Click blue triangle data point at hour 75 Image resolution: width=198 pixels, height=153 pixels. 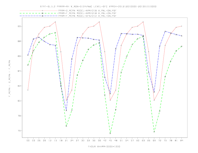165,31
